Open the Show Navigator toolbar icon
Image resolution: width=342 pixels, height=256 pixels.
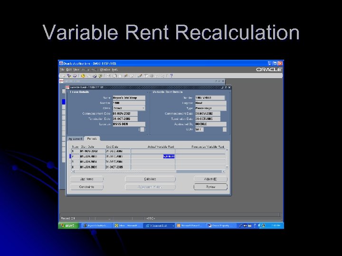click(x=75, y=76)
